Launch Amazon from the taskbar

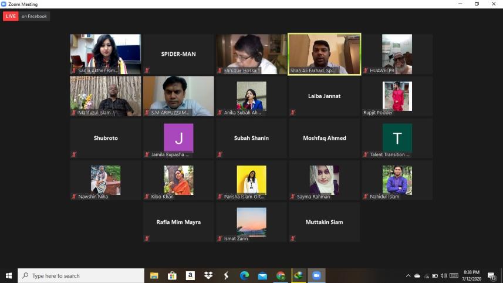(x=190, y=275)
